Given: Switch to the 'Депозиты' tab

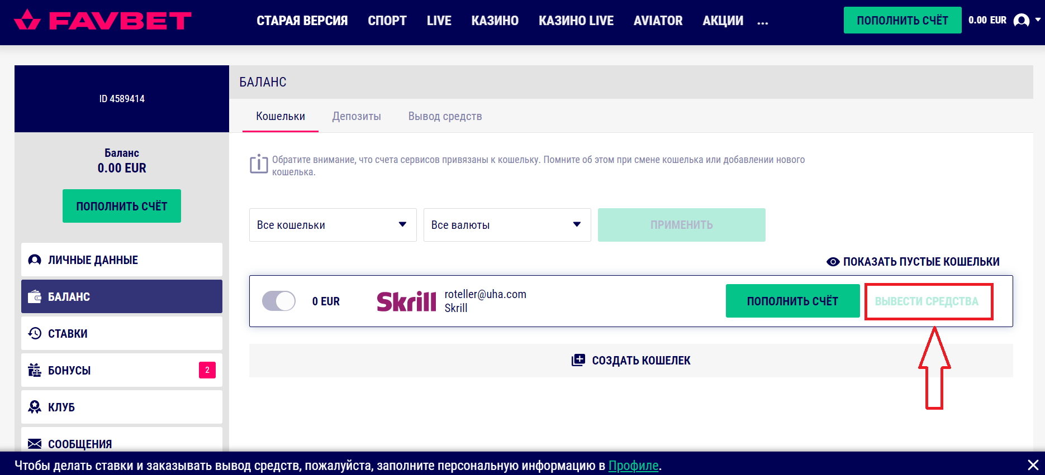Looking at the screenshot, I should click(357, 116).
